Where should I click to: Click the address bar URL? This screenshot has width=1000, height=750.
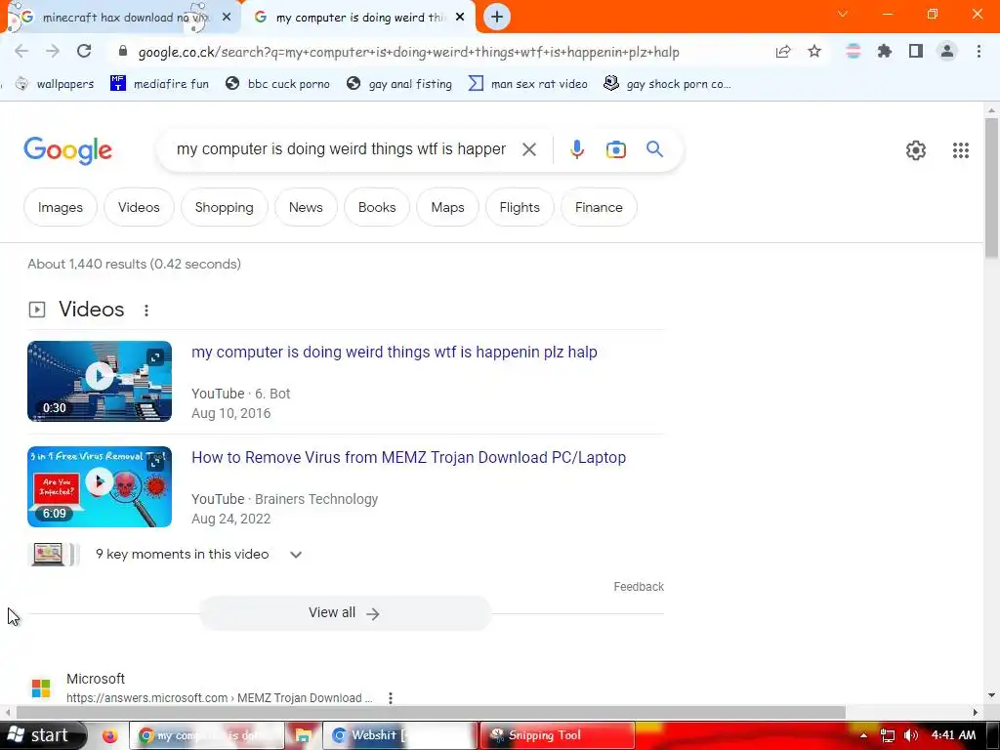click(408, 52)
